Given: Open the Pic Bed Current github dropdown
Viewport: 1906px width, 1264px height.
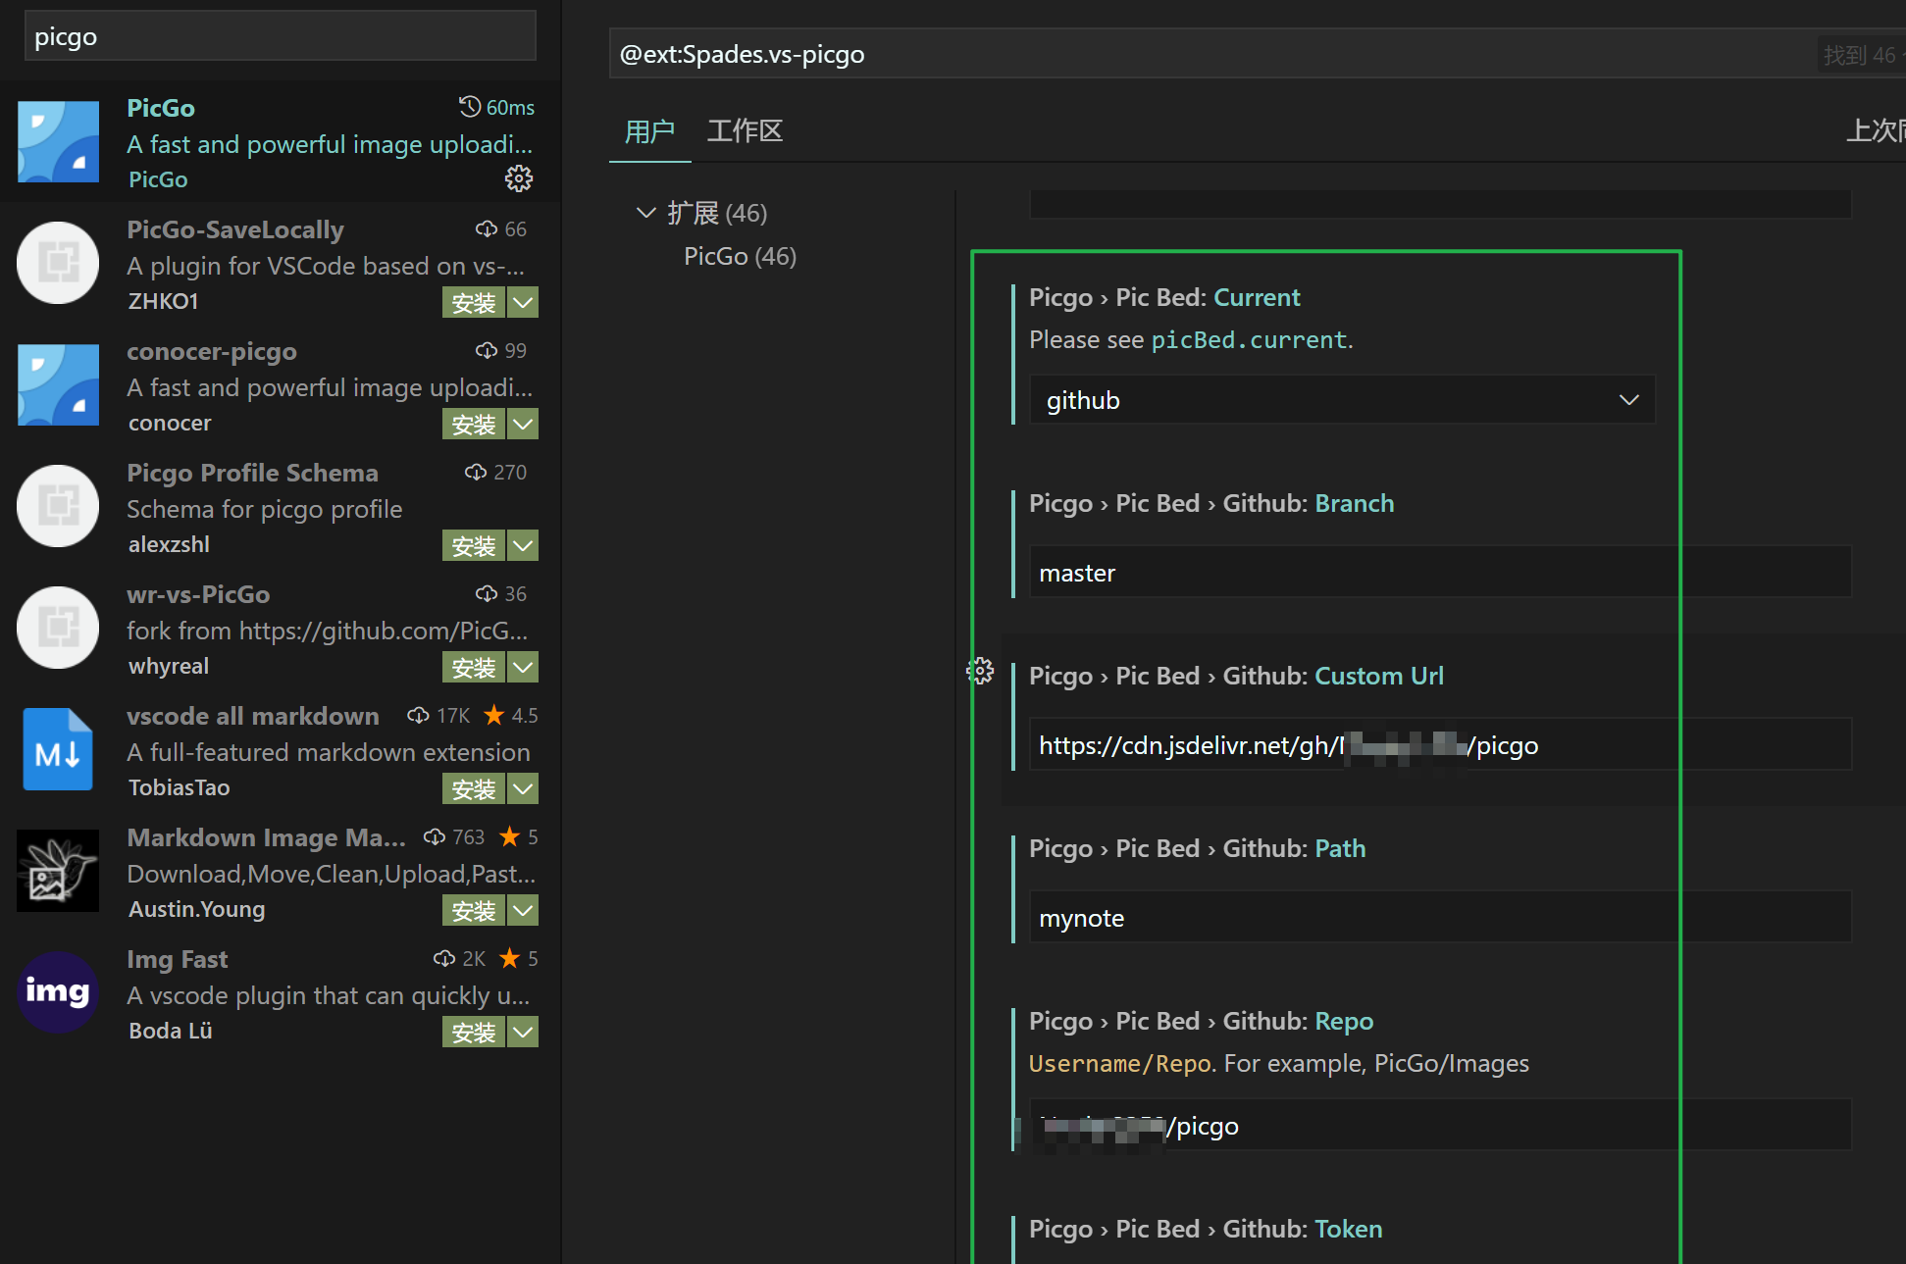Looking at the screenshot, I should (1341, 400).
